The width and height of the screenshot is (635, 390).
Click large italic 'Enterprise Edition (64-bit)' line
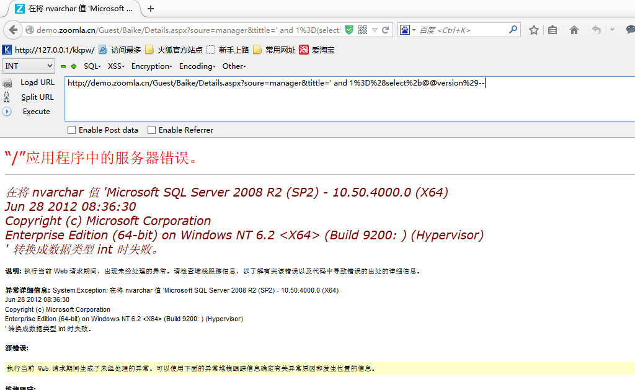click(244, 235)
